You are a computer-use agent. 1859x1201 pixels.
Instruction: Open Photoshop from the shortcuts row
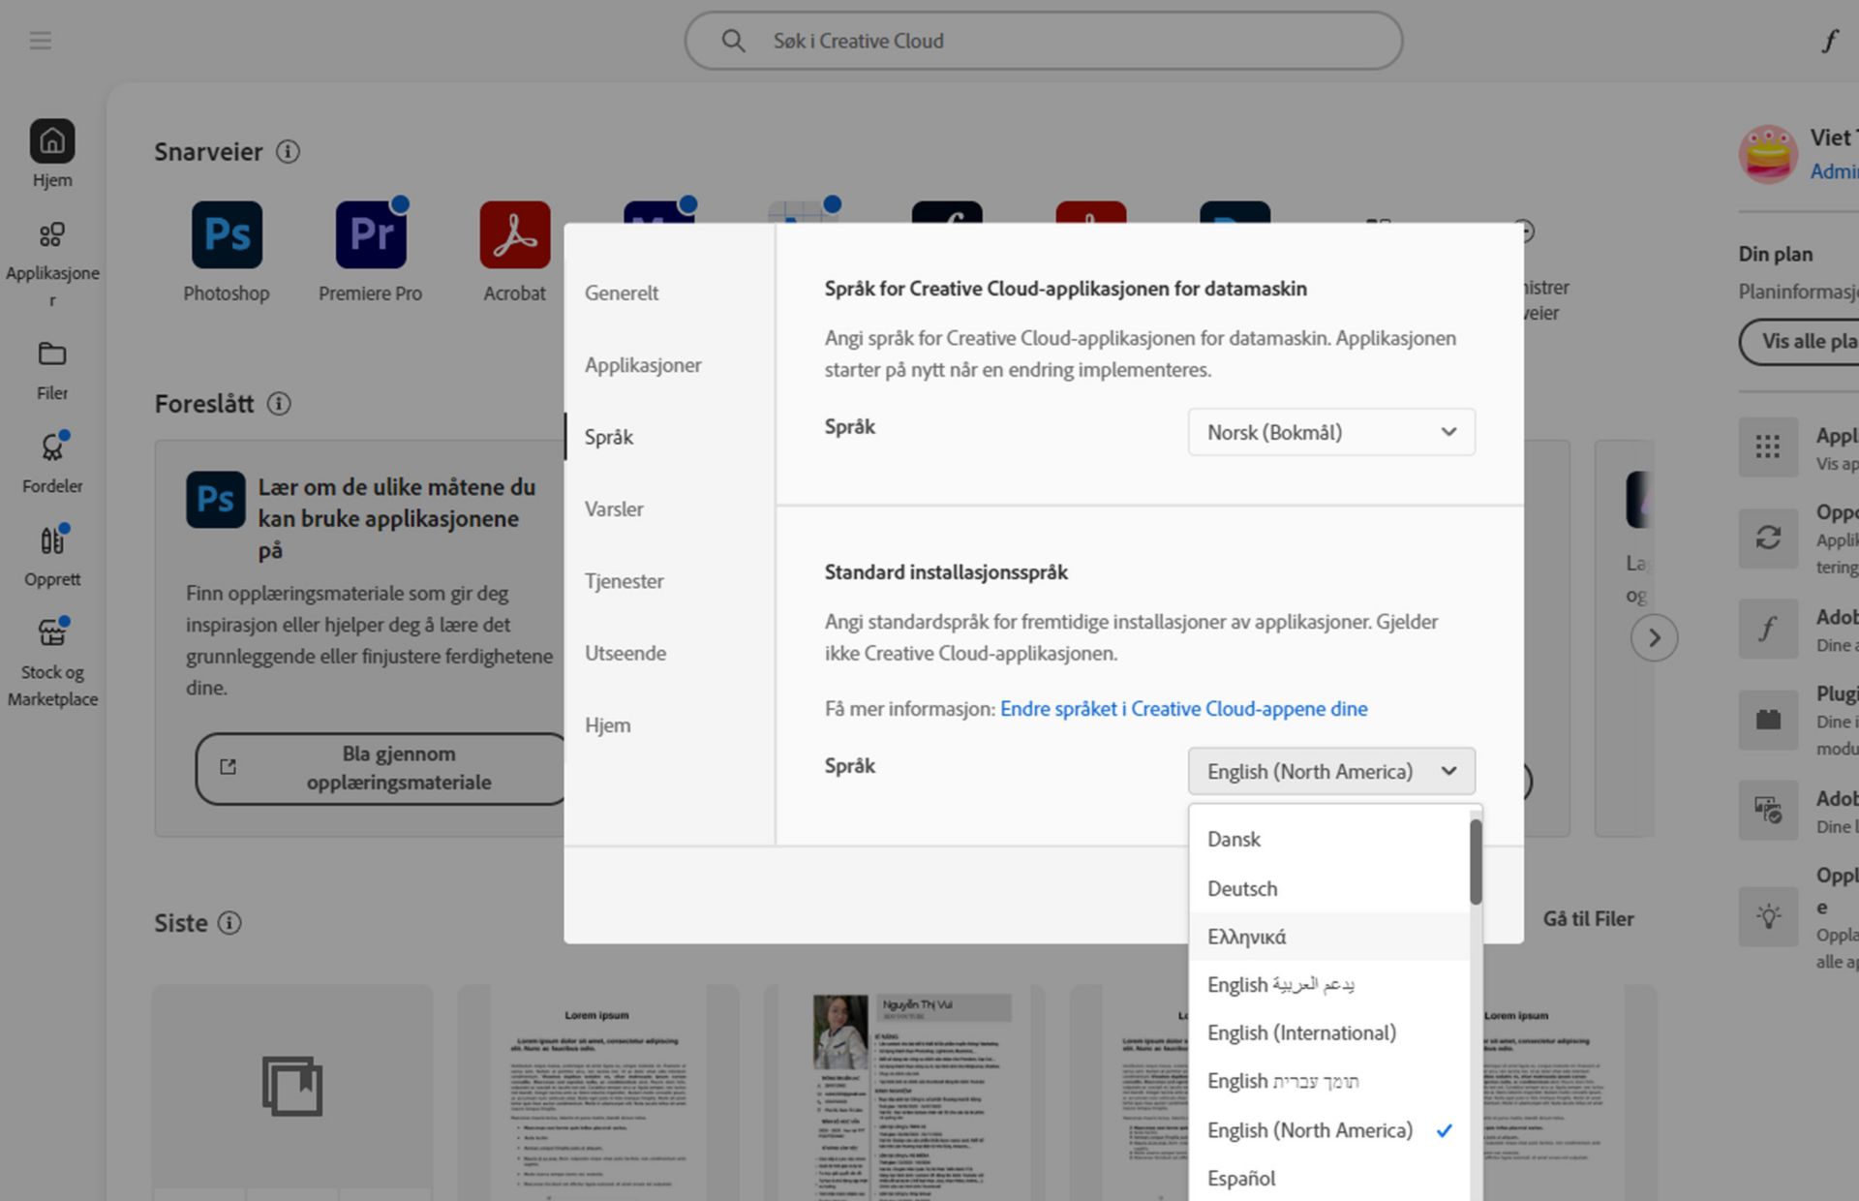point(227,234)
